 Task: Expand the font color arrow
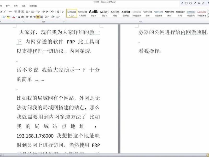click(x=16, y=17)
